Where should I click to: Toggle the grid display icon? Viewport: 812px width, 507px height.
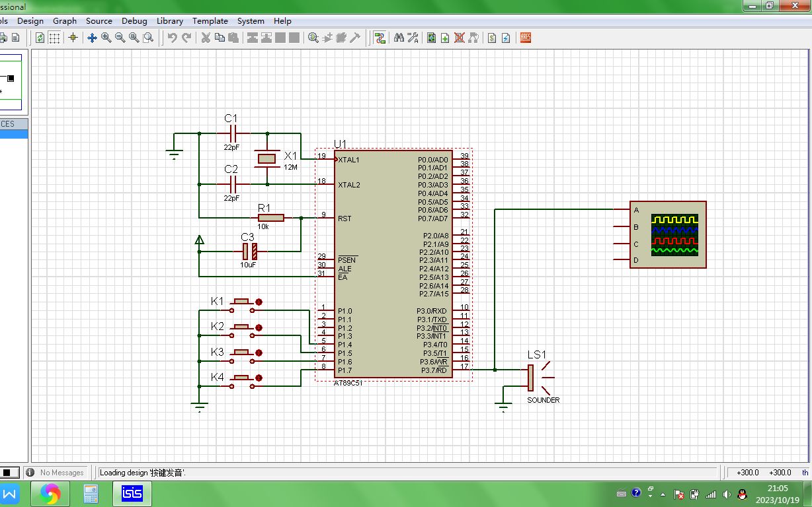pos(55,38)
